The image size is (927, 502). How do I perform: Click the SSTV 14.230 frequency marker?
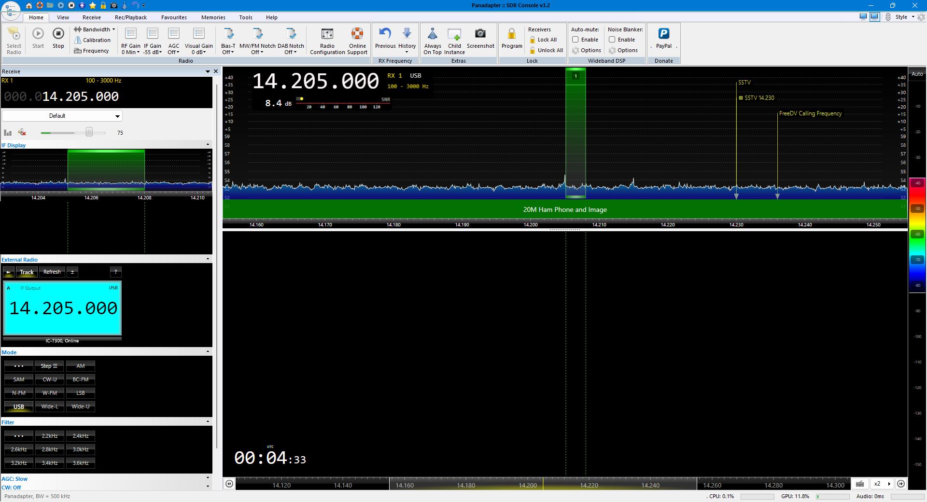758,98
